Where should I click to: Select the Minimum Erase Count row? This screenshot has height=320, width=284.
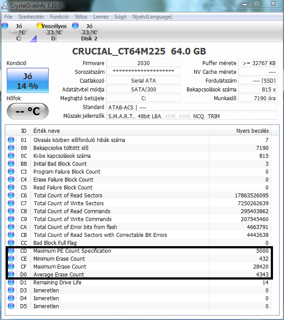[x=138, y=259]
